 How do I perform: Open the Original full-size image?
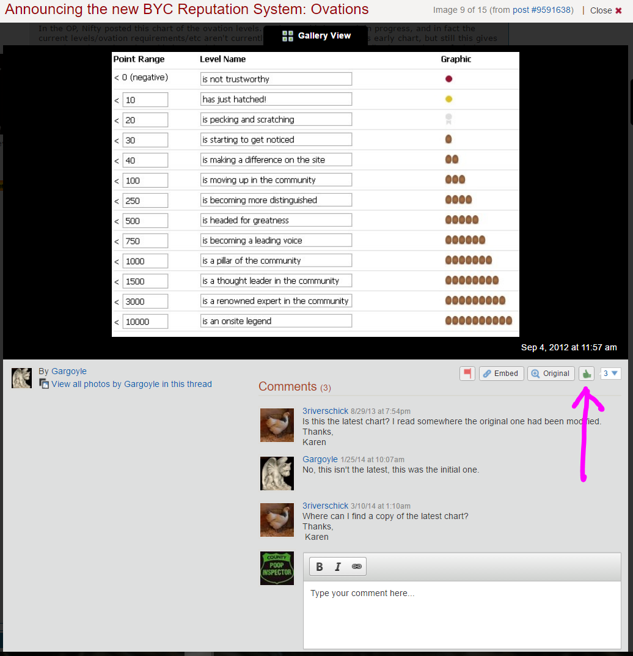tap(549, 374)
